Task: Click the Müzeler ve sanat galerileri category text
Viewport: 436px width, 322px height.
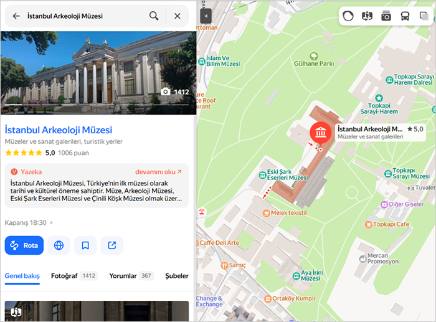Action: pos(42,141)
